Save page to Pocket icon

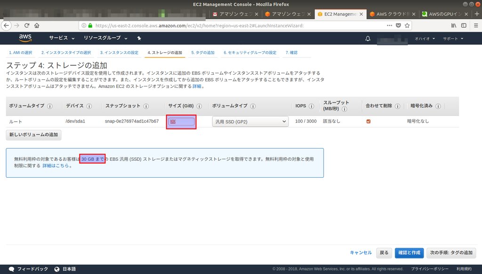pos(398,25)
